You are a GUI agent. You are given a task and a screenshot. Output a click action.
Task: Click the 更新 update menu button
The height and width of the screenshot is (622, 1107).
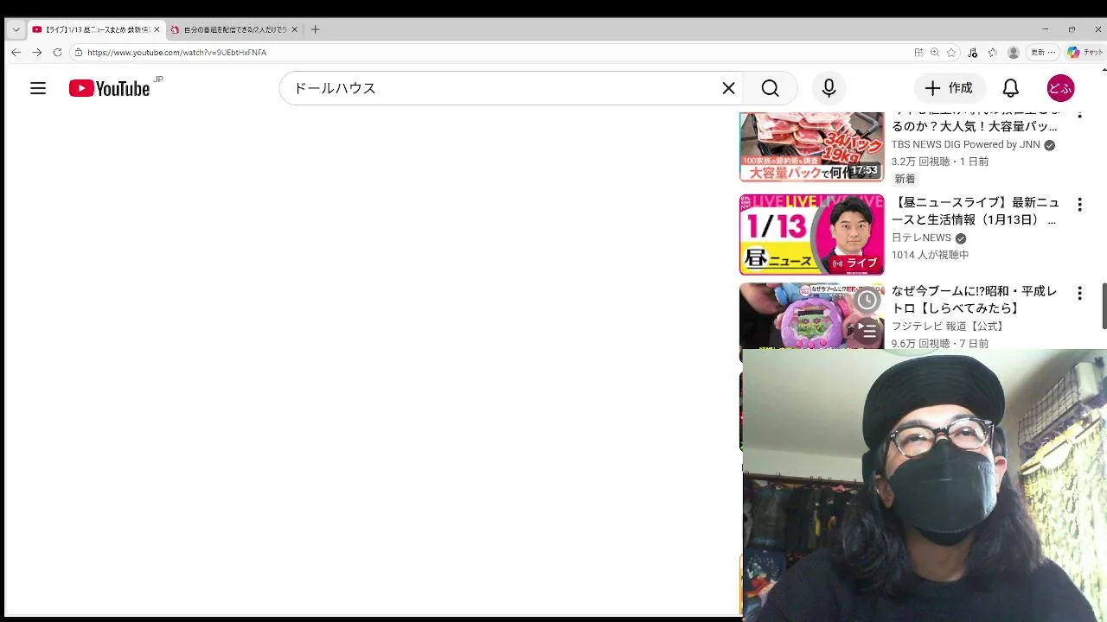pyautogui.click(x=1043, y=53)
